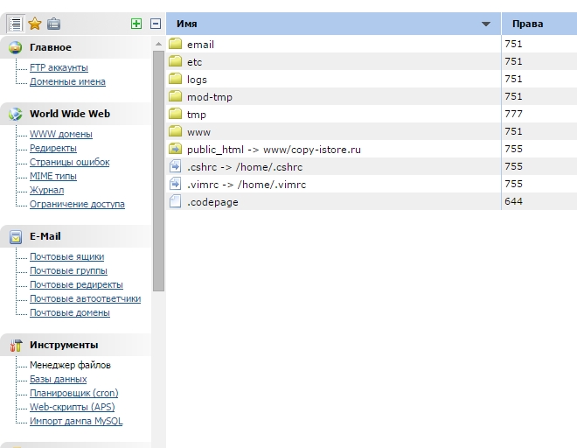Select .cshrc -> /home/.cshrc entry
Viewport: 577px width, 448px height.
click(x=245, y=167)
